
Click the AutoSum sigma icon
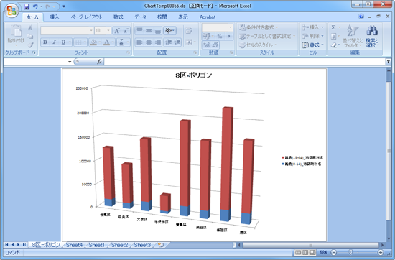(x=333, y=27)
